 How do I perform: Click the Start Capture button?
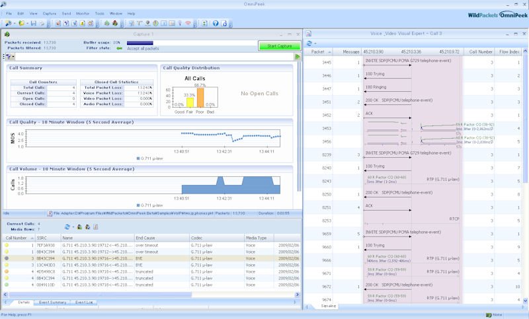279,46
